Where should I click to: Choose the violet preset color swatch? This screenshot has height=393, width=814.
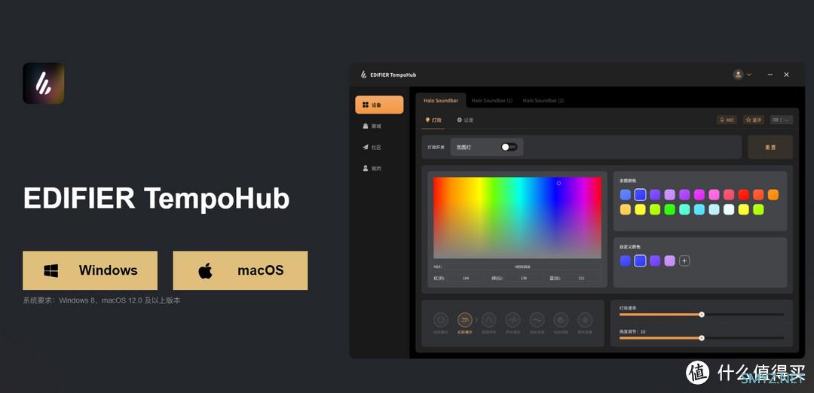click(x=655, y=195)
